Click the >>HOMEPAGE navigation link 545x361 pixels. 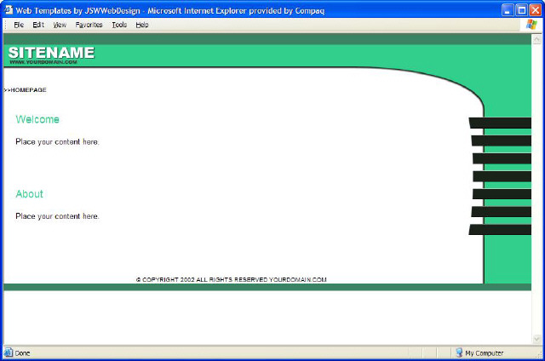pyautogui.click(x=26, y=89)
